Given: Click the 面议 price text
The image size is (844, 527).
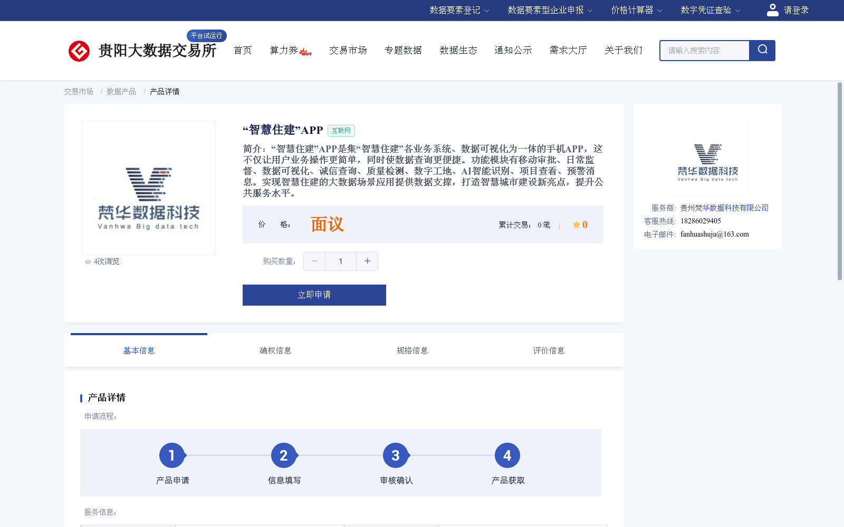Looking at the screenshot, I should coord(327,225).
